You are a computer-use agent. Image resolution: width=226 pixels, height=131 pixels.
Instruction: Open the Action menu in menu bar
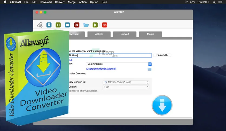click(x=83, y=2)
